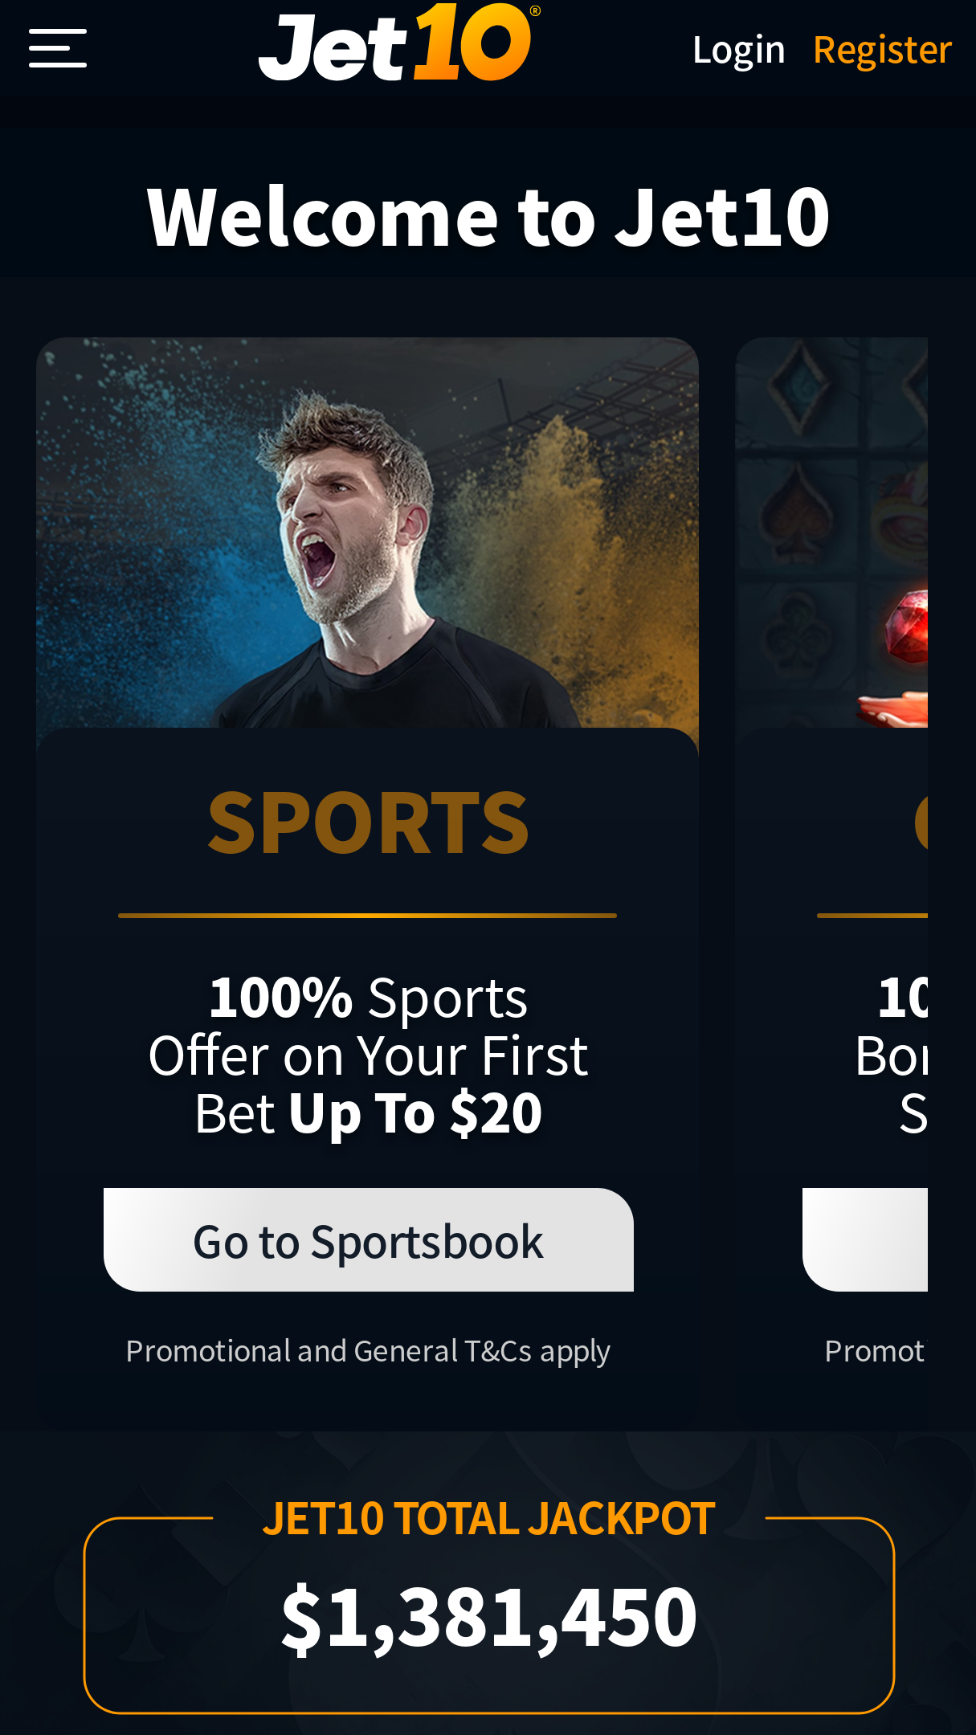976x1735 pixels.
Task: Tap the Jet10 Total Jackpot amount
Action: (488, 1616)
